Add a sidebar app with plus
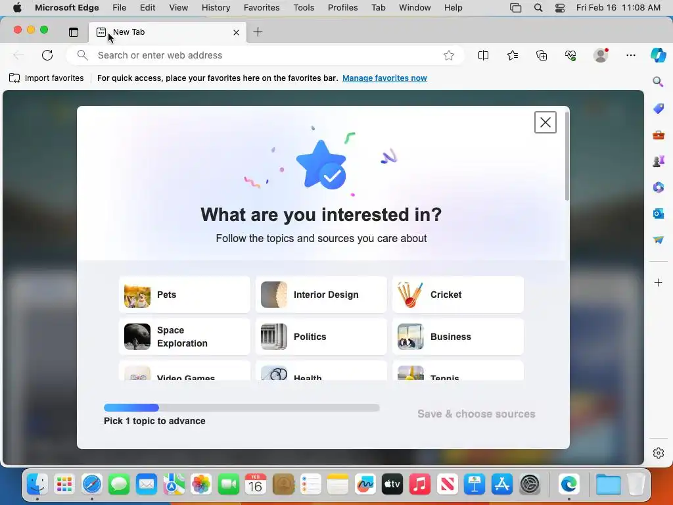 click(x=658, y=283)
